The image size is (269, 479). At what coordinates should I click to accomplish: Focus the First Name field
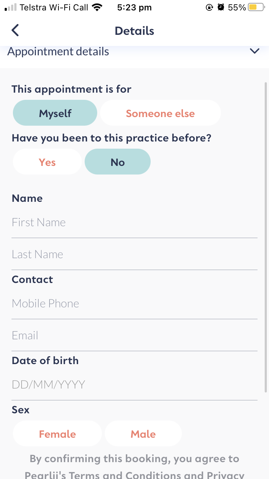tap(134, 223)
